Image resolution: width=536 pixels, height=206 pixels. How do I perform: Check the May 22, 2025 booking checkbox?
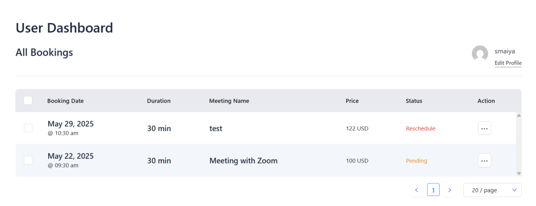28,160
